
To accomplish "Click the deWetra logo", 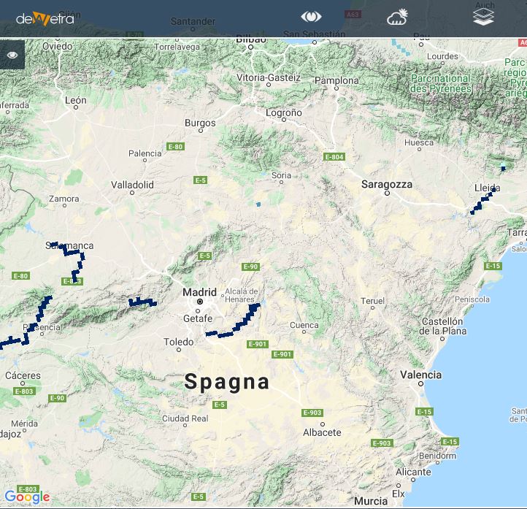I will 45,18.
